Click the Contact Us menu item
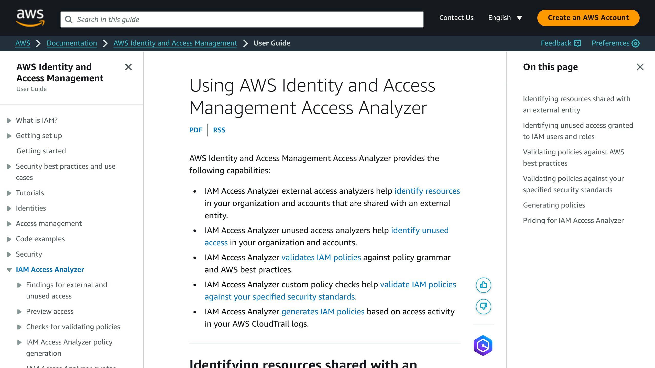This screenshot has width=655, height=368. tap(456, 18)
